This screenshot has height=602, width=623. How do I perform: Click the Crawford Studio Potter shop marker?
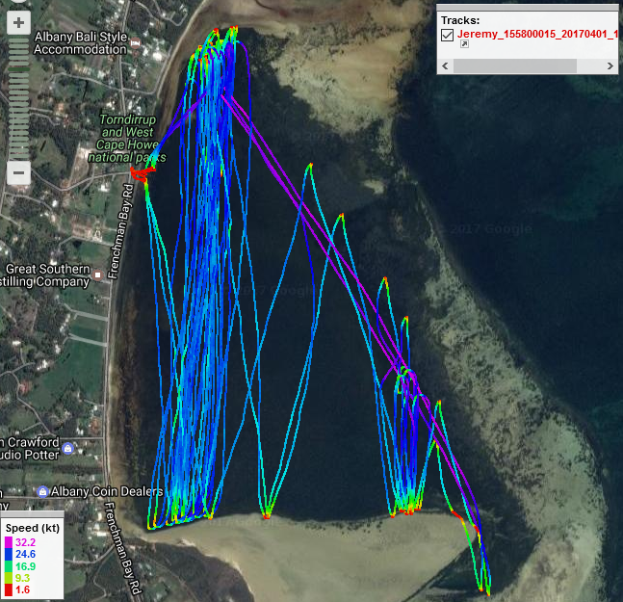66,449
